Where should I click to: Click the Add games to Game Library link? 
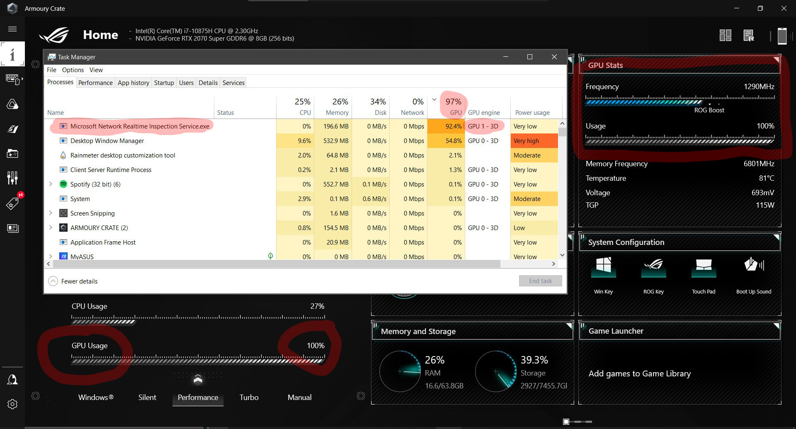[639, 373]
